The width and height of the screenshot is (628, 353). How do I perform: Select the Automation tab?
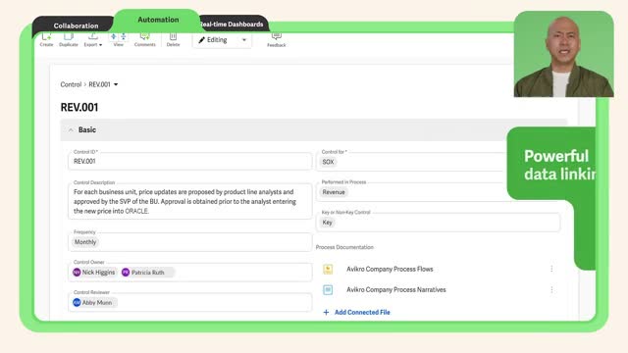point(158,20)
